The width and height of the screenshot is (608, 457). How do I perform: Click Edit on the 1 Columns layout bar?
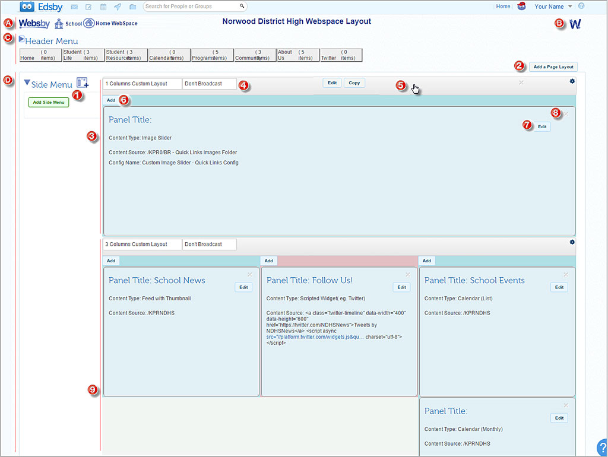(332, 83)
